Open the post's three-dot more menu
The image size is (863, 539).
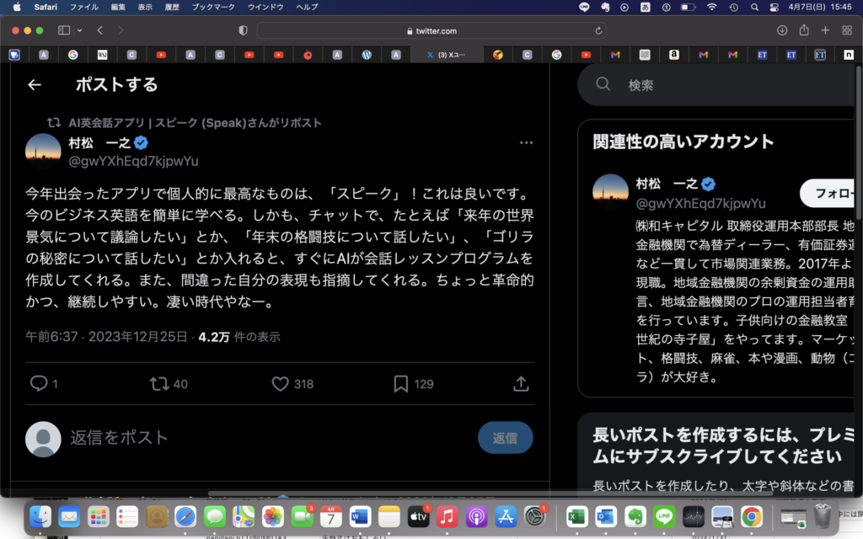(x=526, y=143)
